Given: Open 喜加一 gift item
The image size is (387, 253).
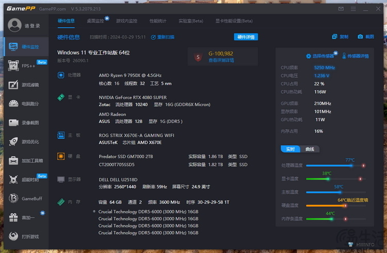Looking at the screenshot, I should coord(26,217).
